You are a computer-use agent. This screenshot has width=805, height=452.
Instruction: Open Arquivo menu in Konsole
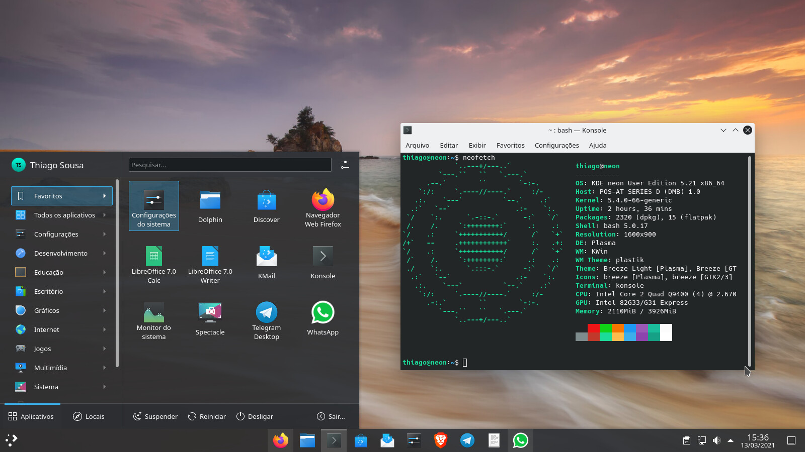pos(417,145)
